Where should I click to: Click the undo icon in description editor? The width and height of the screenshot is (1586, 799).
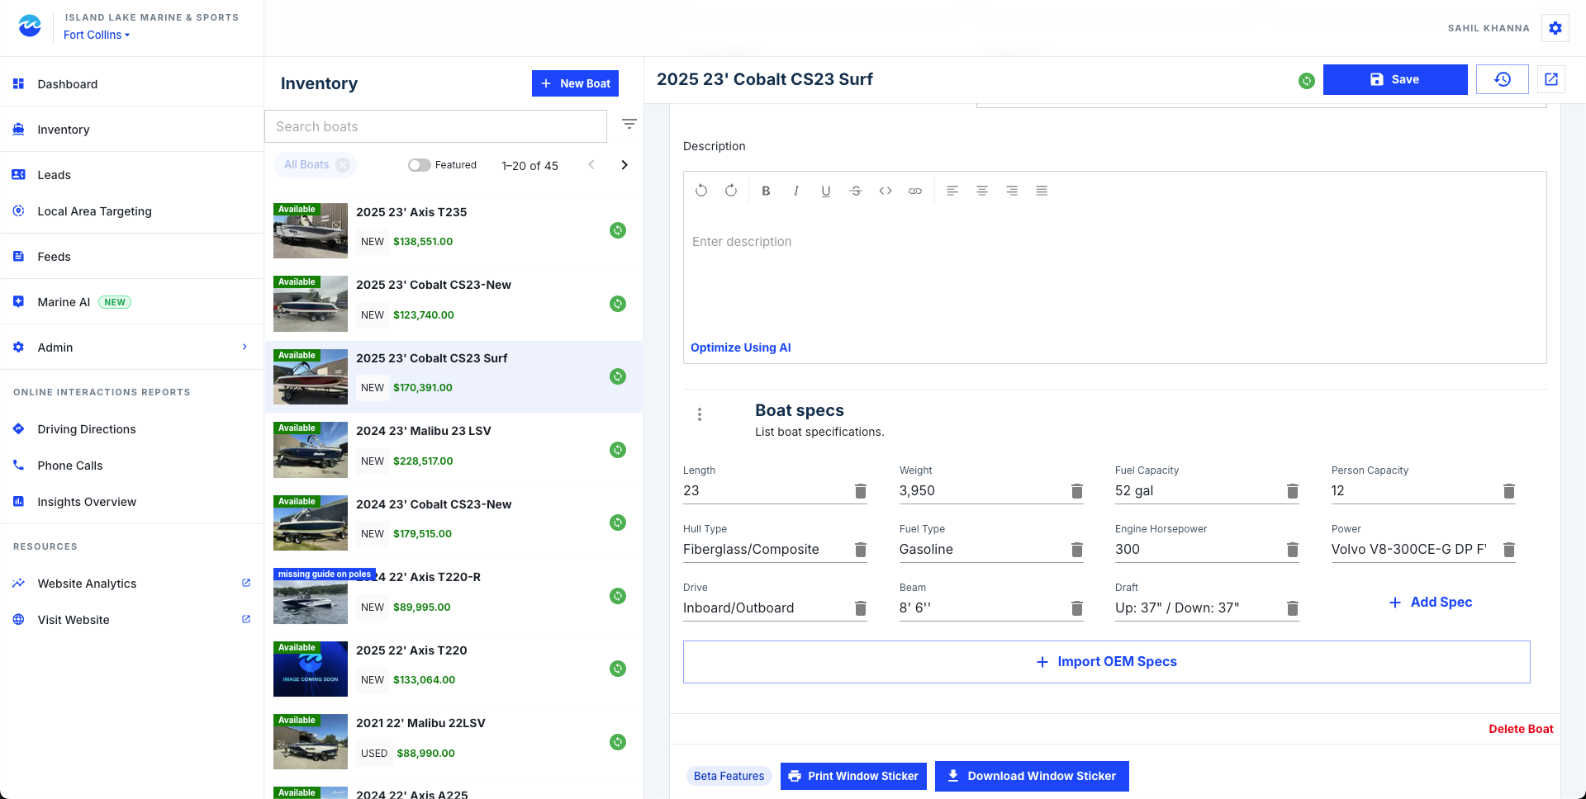tap(701, 191)
